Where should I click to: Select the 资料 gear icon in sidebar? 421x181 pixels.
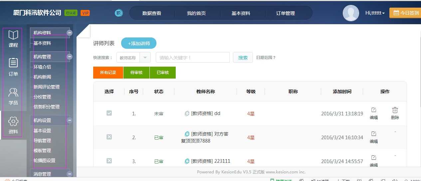point(13,121)
